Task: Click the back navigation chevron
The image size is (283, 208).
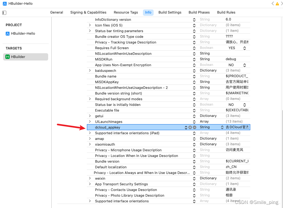Action: [x=273, y=3]
